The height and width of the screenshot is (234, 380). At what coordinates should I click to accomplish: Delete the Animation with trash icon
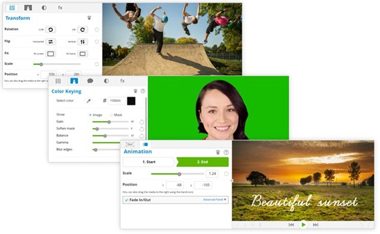218,152
